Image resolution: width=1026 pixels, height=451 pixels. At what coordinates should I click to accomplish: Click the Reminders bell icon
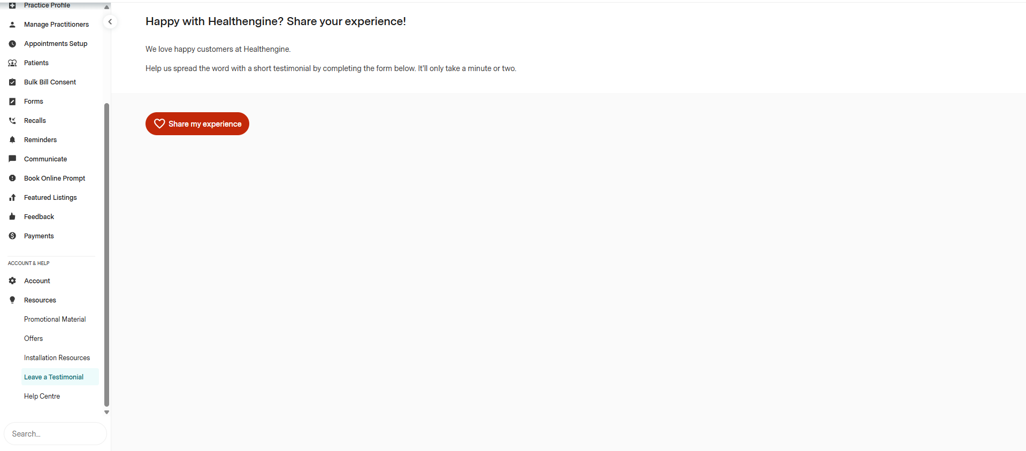(x=12, y=140)
